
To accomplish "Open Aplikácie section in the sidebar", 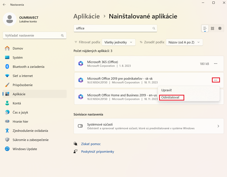I will 35,94.
